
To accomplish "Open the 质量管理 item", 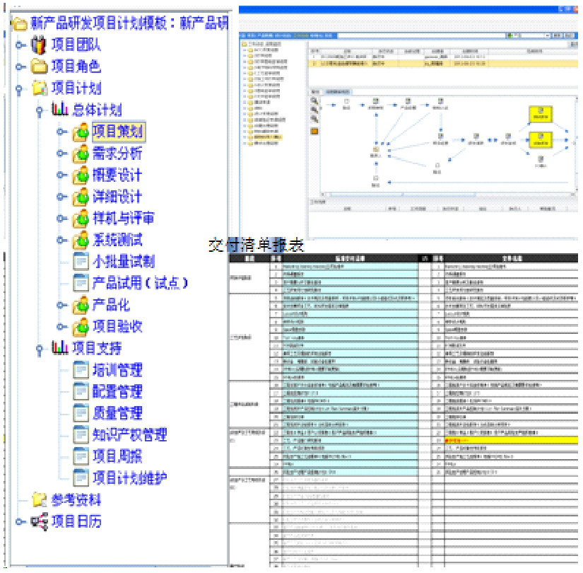I will click(x=117, y=413).
